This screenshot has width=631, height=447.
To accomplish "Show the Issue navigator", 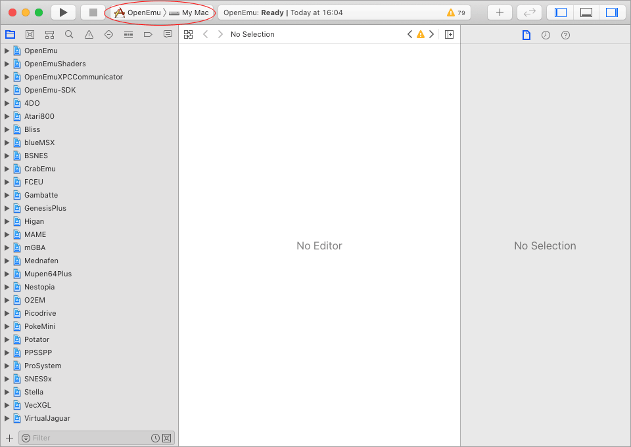I will click(89, 35).
